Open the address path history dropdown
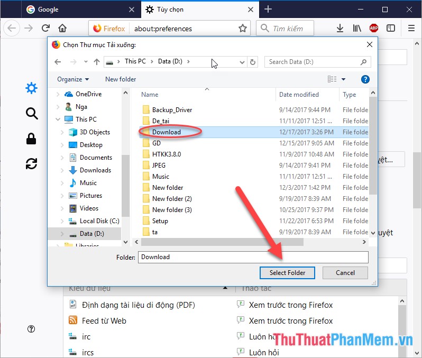 coord(242,62)
